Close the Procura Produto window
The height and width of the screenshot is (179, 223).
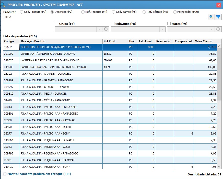point(218,5)
